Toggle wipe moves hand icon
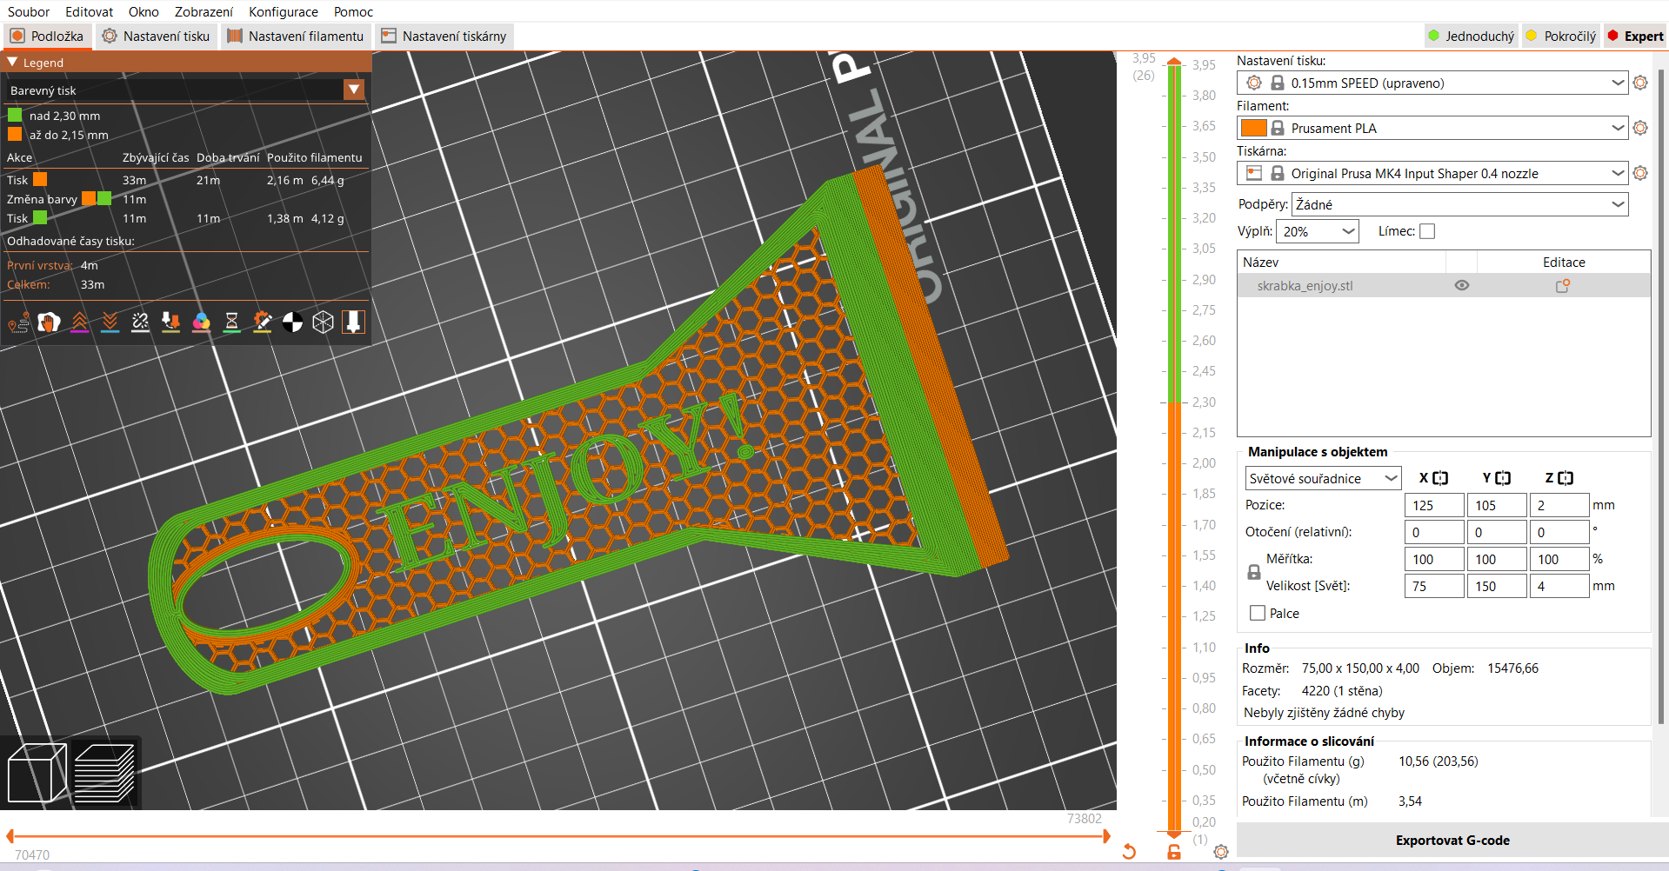1669x871 pixels. (49, 322)
